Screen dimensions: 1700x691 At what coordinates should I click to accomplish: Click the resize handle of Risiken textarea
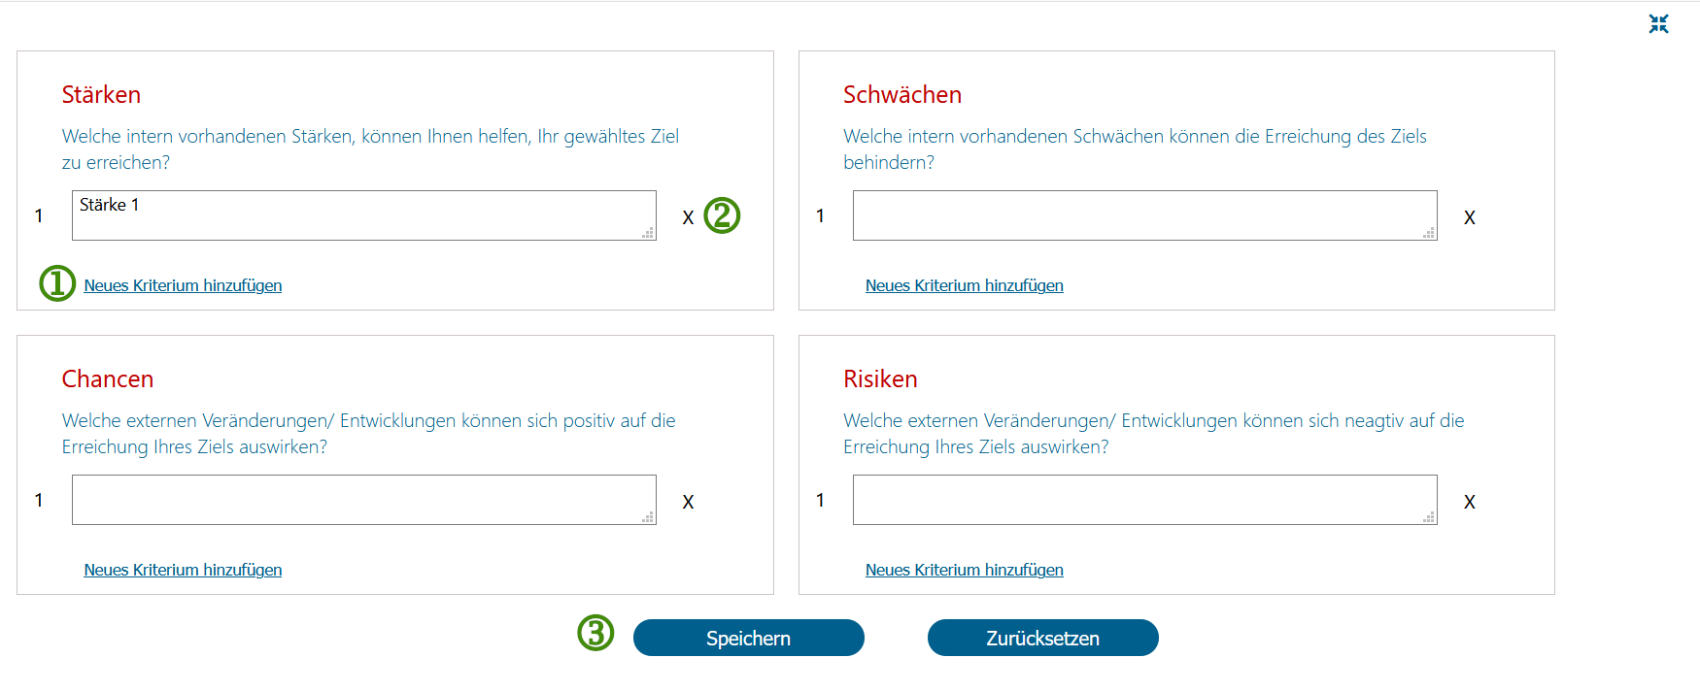1429,517
